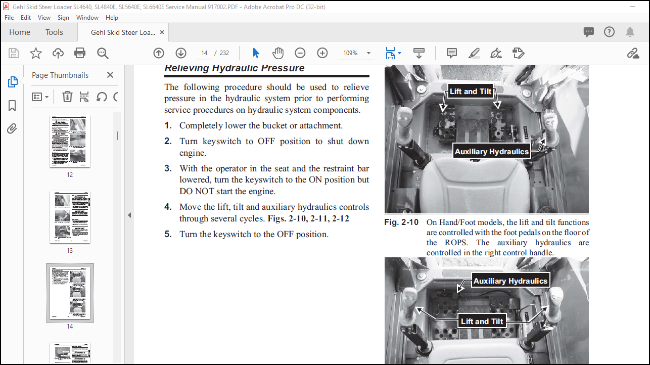
Task: Open the notifications bell
Action: 630,32
